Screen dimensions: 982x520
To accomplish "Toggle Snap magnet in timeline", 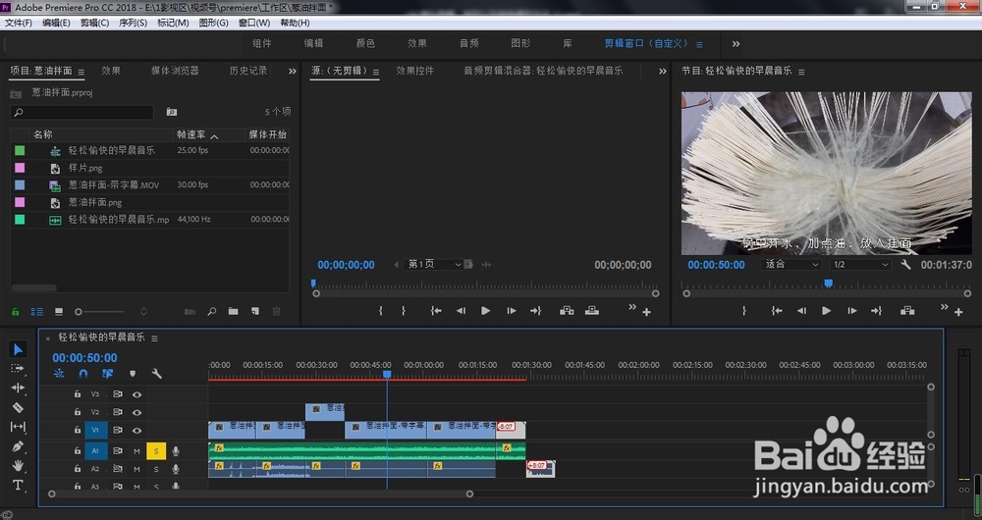I will pyautogui.click(x=83, y=374).
